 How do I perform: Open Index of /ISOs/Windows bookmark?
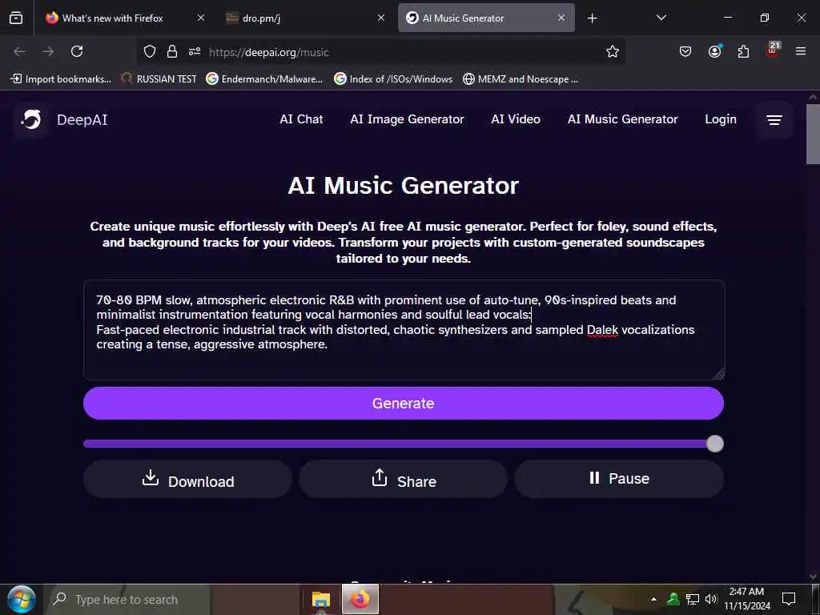(393, 79)
